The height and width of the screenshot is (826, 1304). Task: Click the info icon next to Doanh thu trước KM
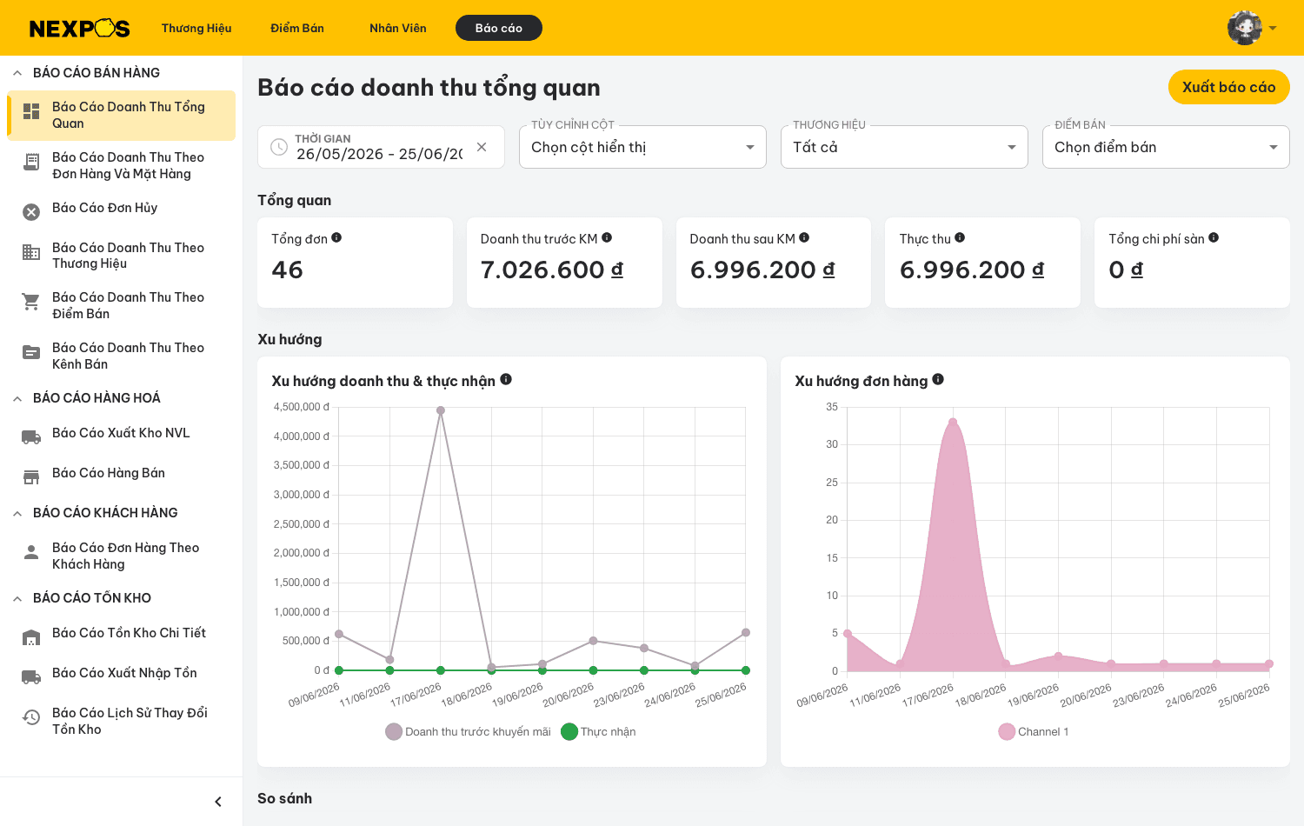tap(607, 237)
